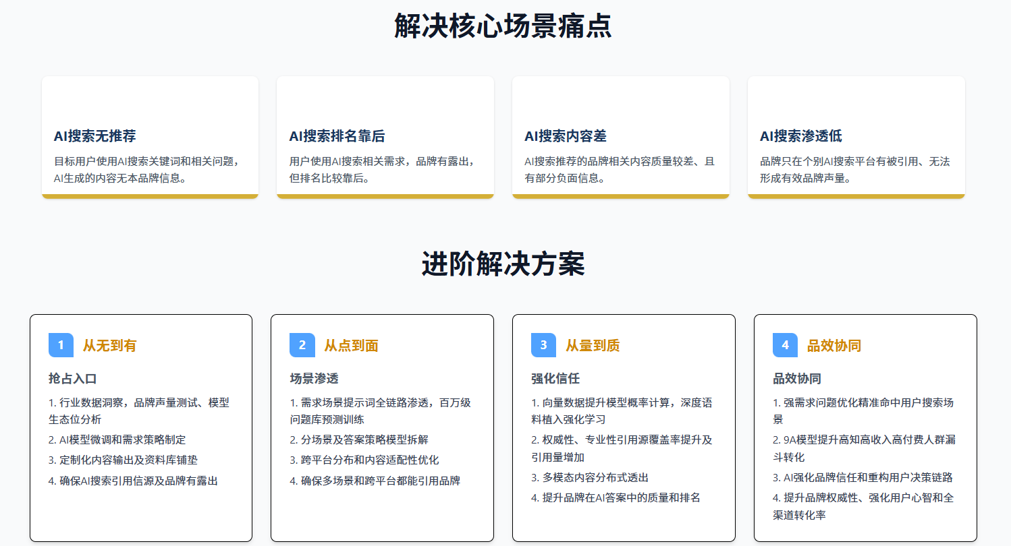1011x546 pixels.
Task: Click the blue number 3 badge
Action: point(543,345)
